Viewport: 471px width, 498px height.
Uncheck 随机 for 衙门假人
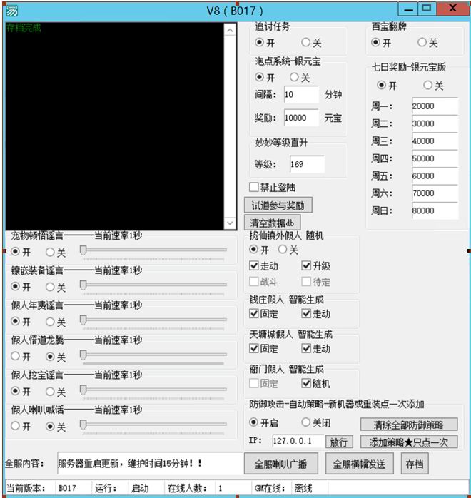coord(306,383)
